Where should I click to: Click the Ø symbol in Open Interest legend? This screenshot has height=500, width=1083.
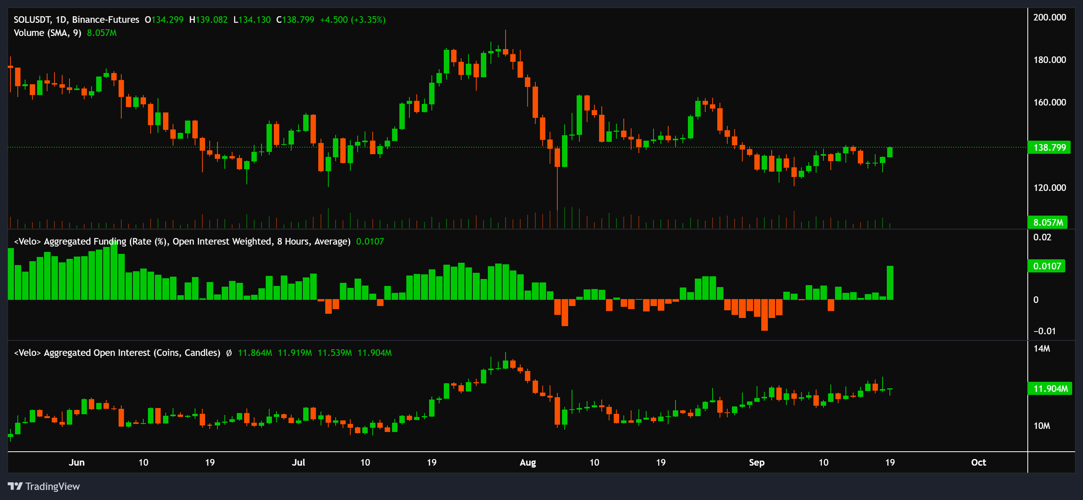click(229, 353)
